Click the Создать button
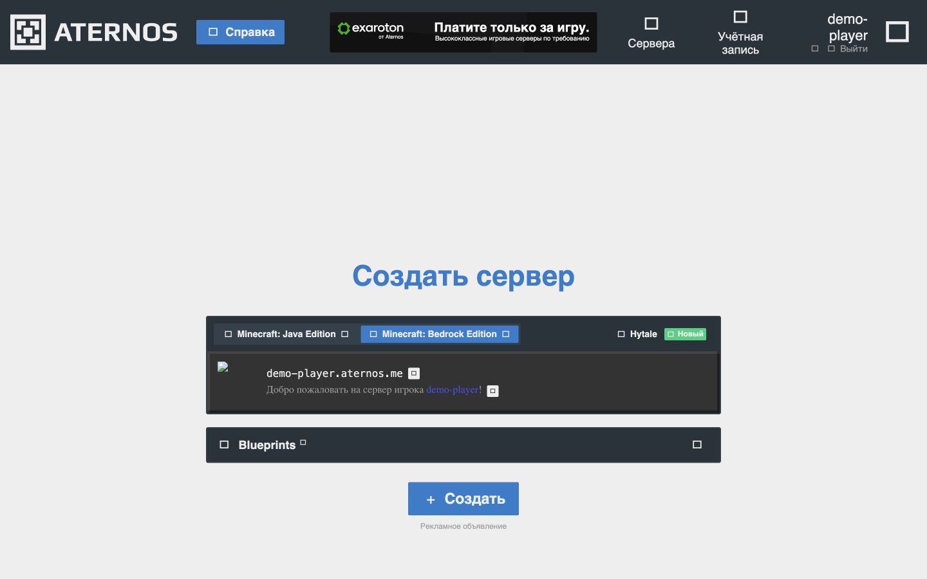 pos(464,499)
